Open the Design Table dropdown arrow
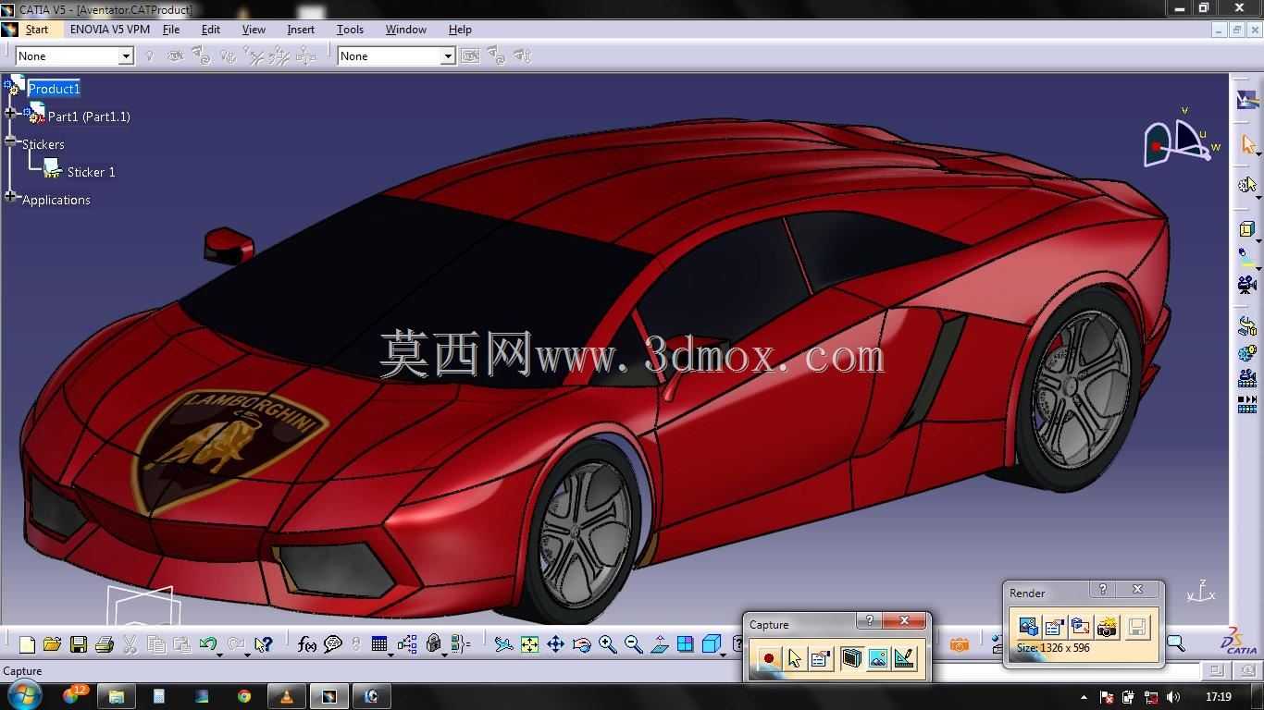The width and height of the screenshot is (1264, 710). click(x=390, y=654)
